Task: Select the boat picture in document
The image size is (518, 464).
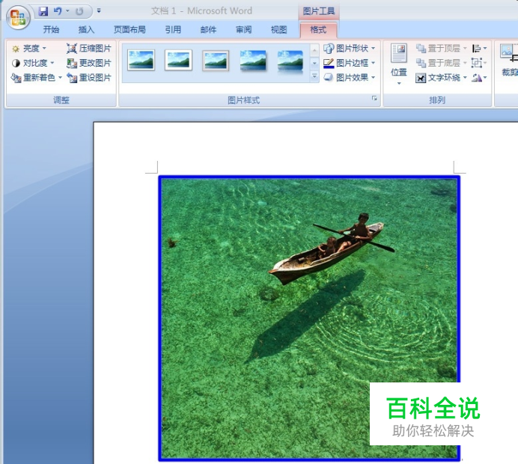Action: tap(309, 318)
